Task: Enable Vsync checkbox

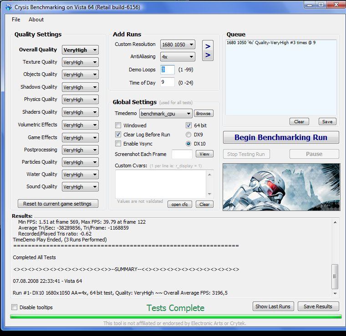Action: click(118, 144)
